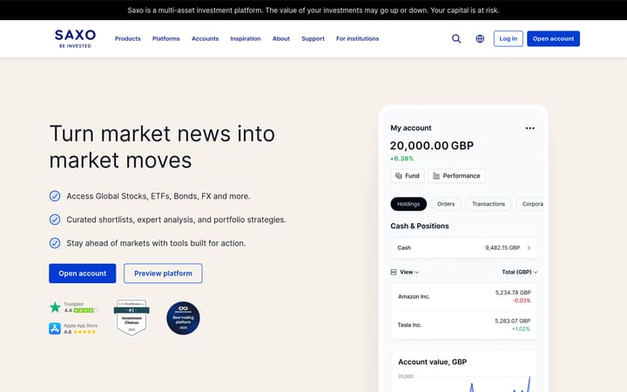Image resolution: width=627 pixels, height=392 pixels.
Task: Go to For institutions
Action: pyautogui.click(x=358, y=39)
